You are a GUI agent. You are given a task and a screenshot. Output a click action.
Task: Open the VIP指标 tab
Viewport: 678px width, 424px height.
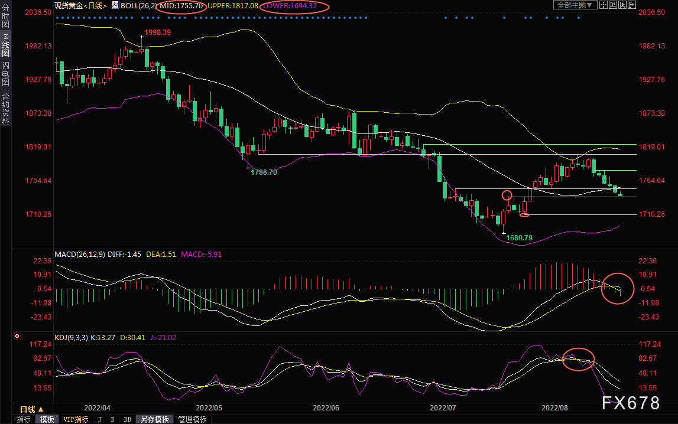(76, 419)
